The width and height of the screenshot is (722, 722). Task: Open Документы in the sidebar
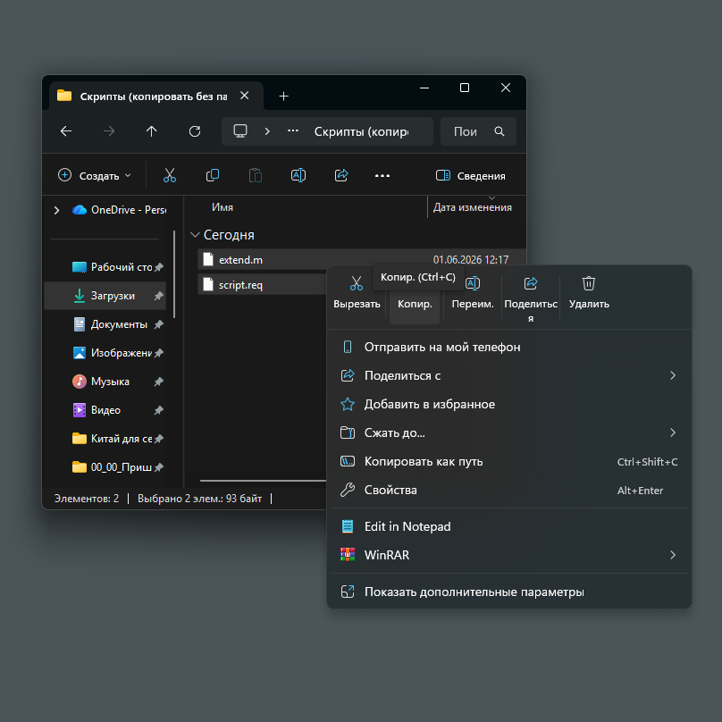[105, 324]
